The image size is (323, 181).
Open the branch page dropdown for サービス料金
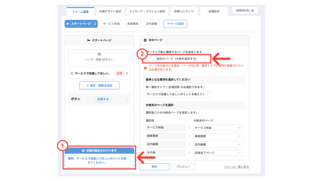pyautogui.click(x=218, y=128)
